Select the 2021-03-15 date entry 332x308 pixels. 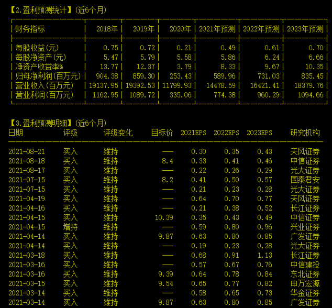[x=27, y=283]
